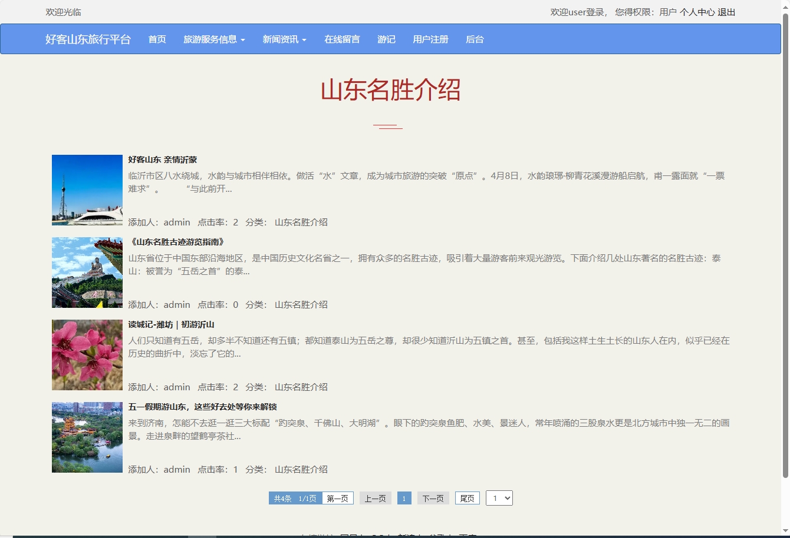Enter the 后台 admin section
Viewport: 790px width, 538px height.
(474, 39)
